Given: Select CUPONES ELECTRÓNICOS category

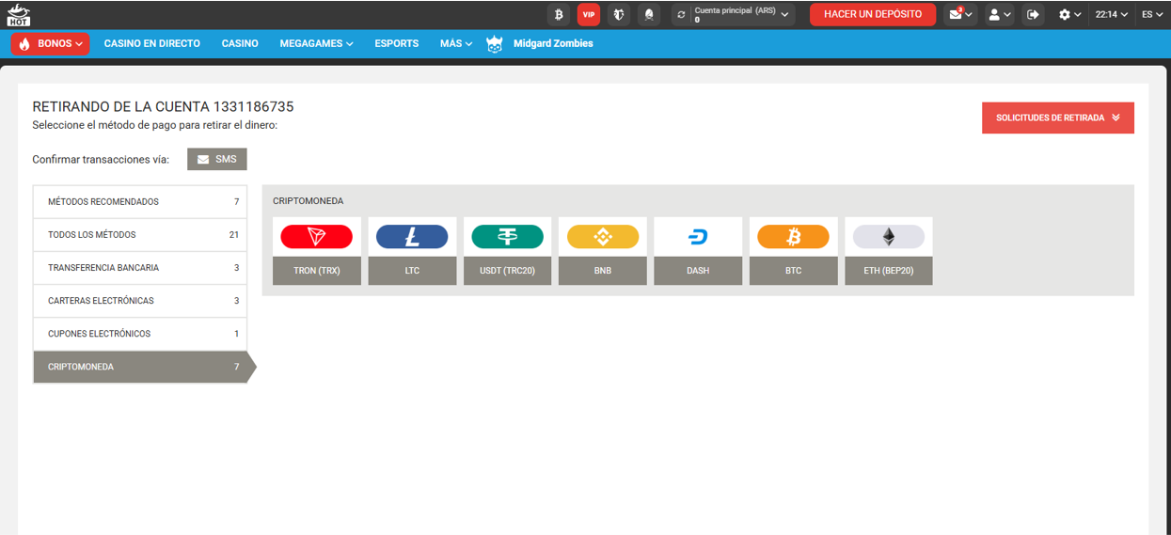Looking at the screenshot, I should pyautogui.click(x=140, y=334).
